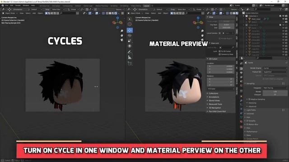This screenshot has height=162, width=289.
Task: Open the Render Engine Cycles dropdown
Action: 275,68
